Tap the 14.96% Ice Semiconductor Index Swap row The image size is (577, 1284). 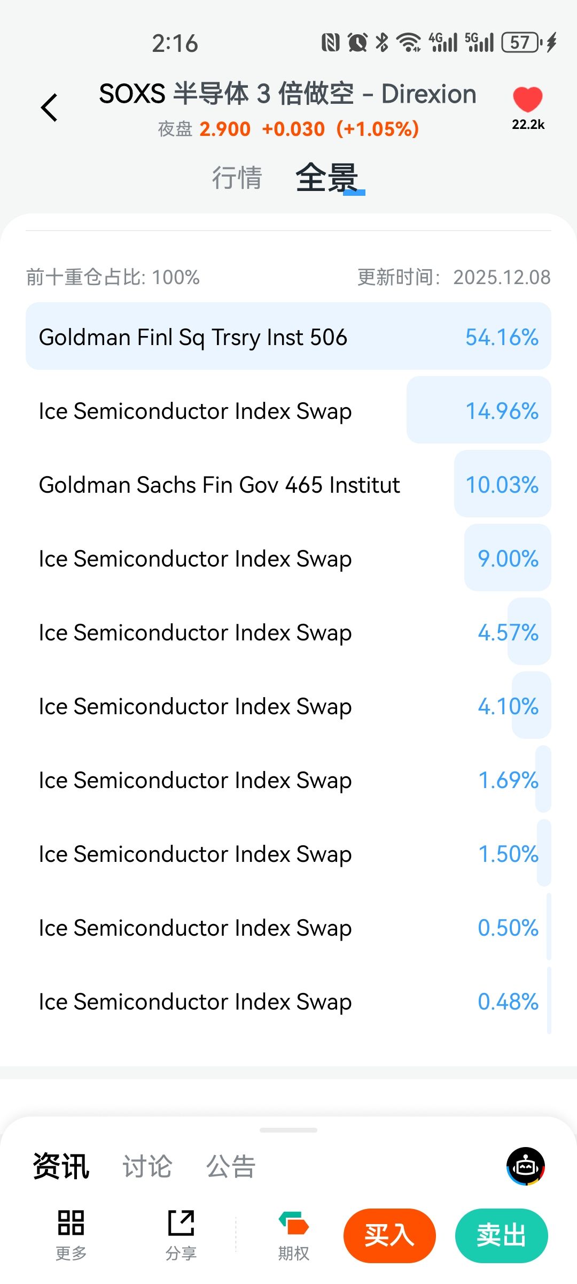click(288, 410)
